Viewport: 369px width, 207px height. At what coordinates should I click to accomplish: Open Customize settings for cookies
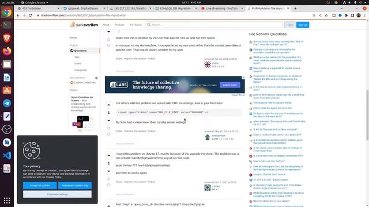(x=57, y=194)
